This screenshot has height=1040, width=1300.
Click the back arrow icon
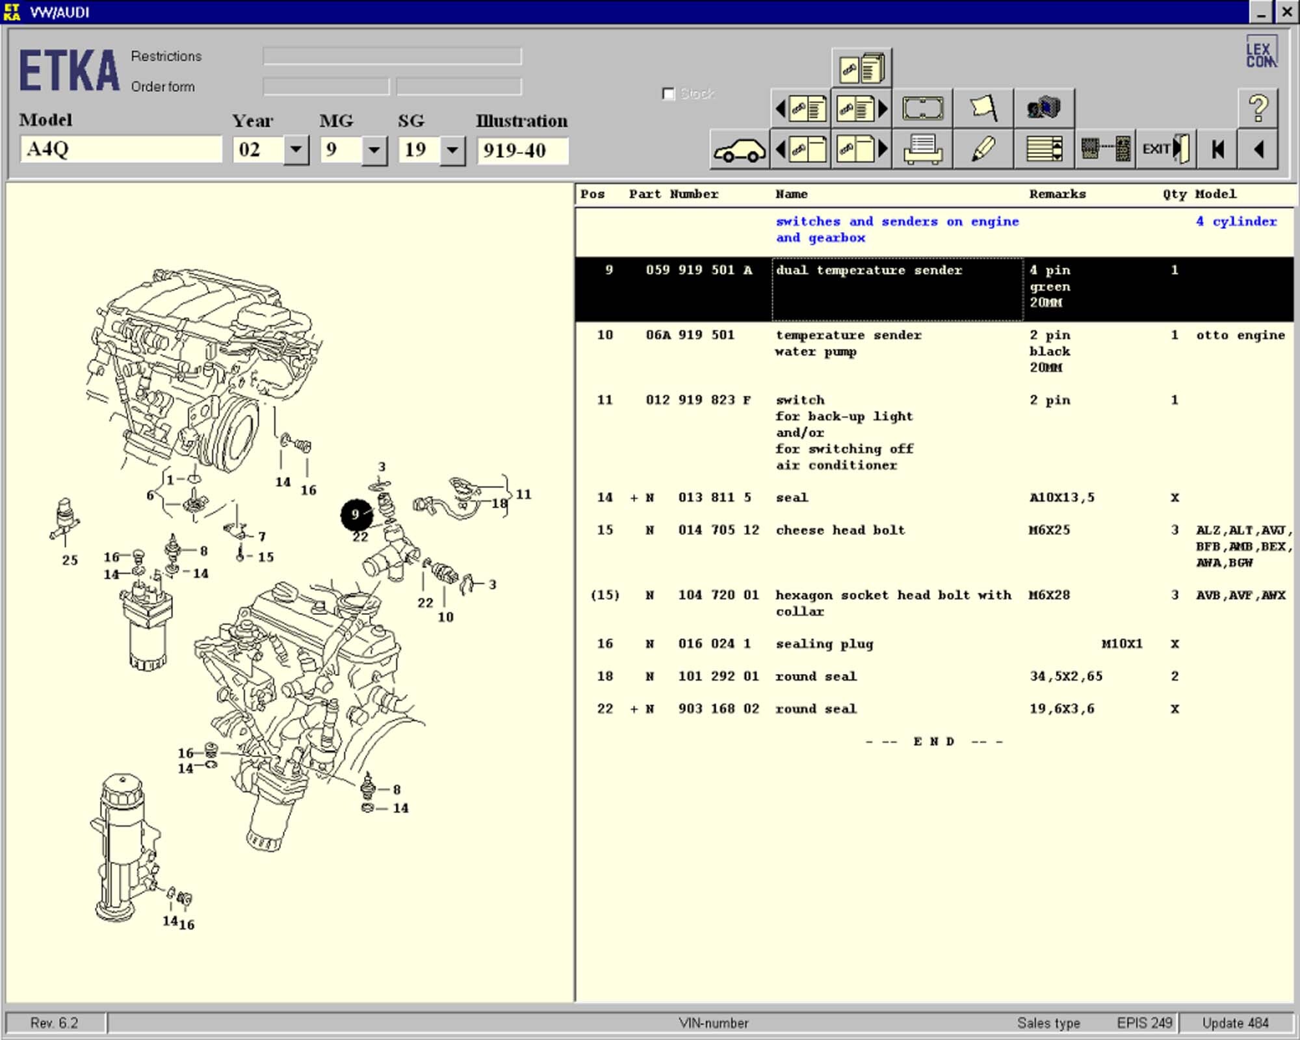click(1258, 149)
